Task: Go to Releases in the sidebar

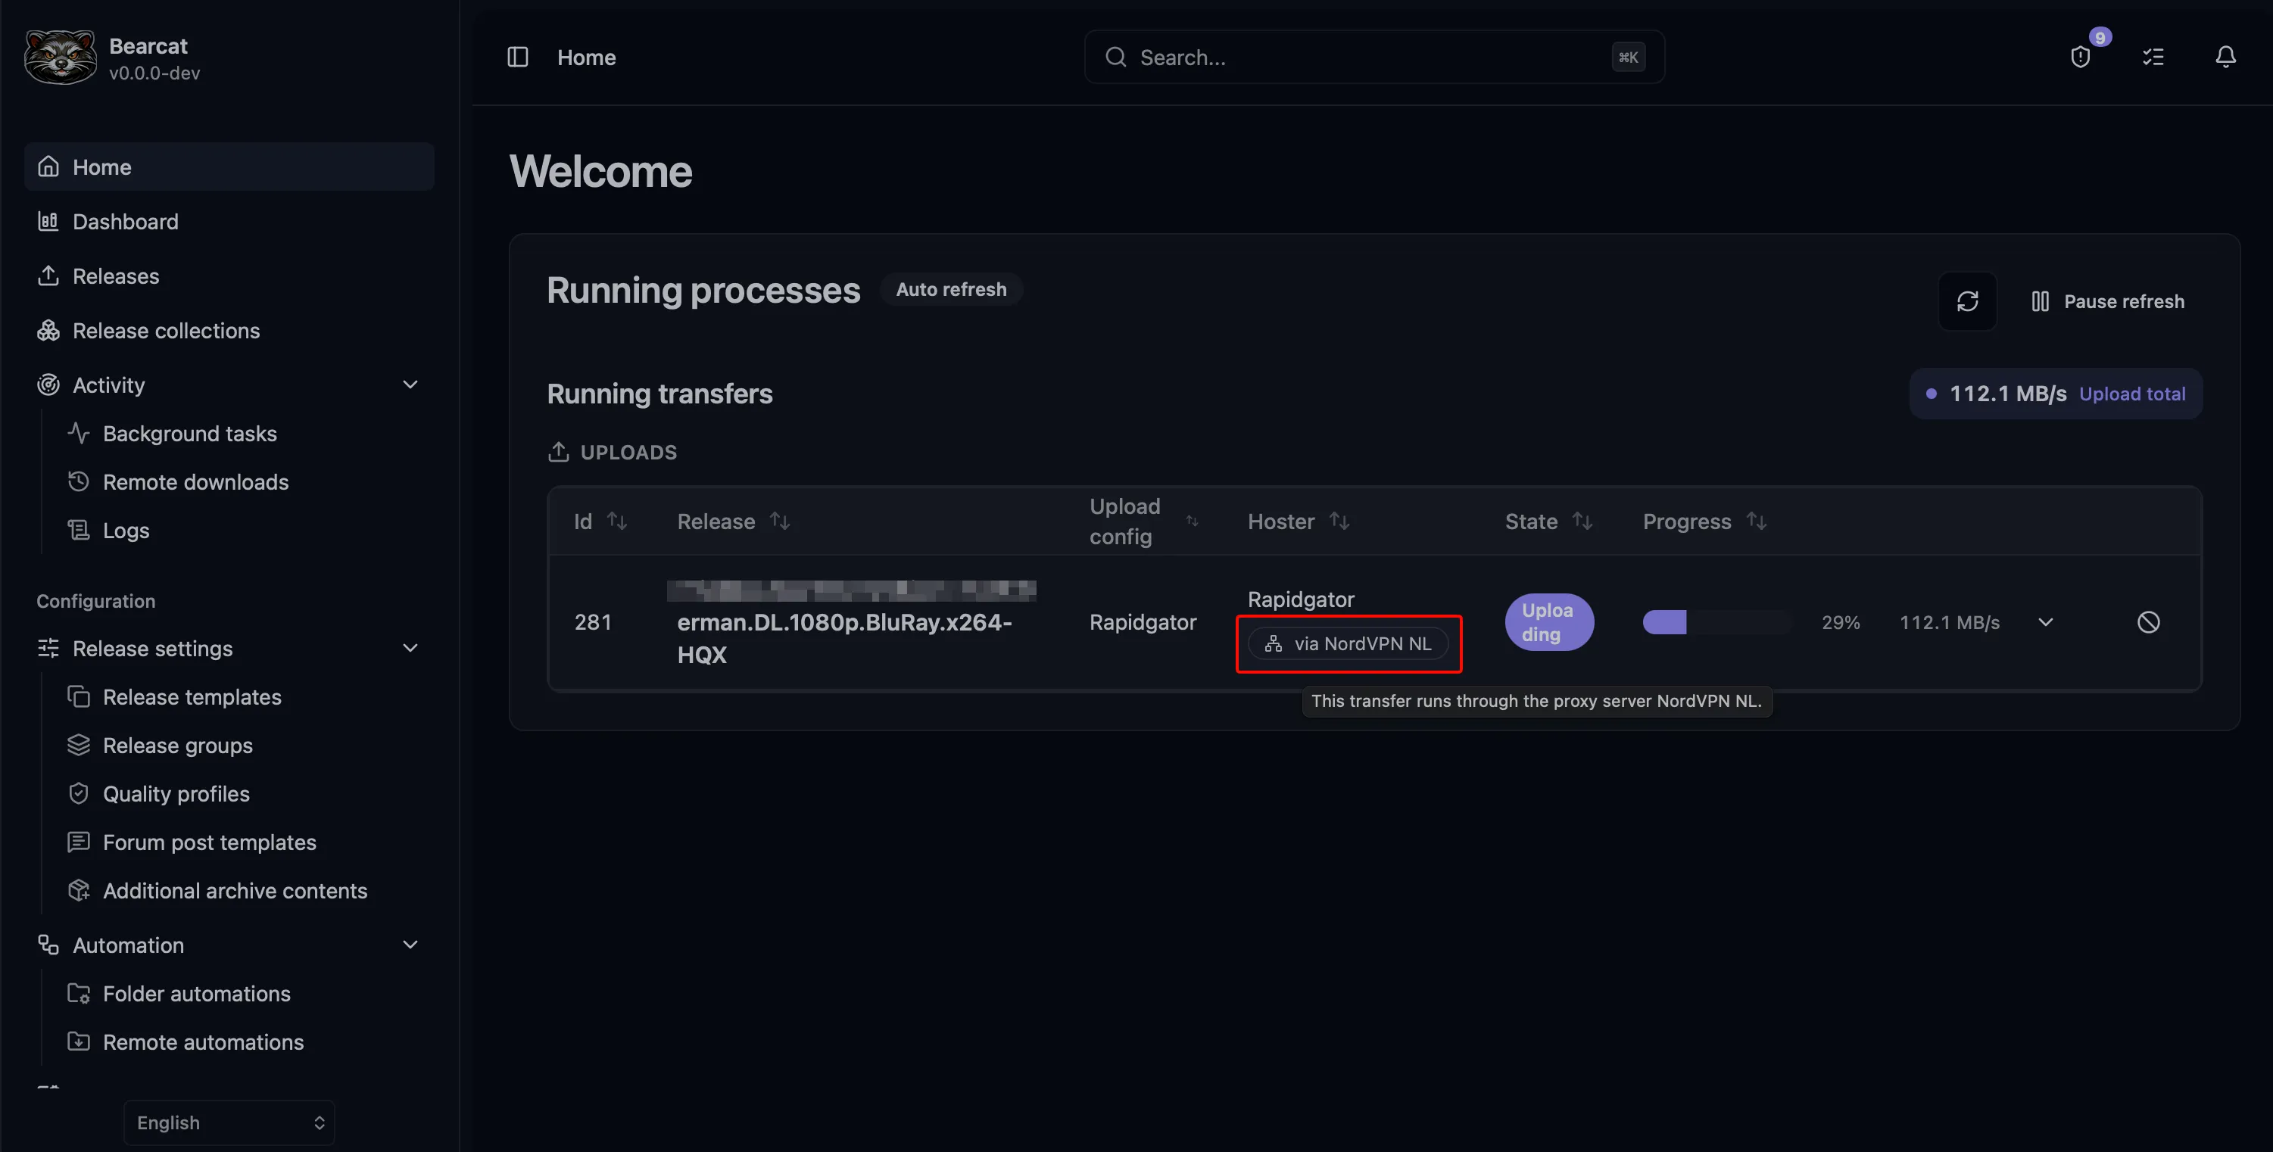Action: click(229, 276)
